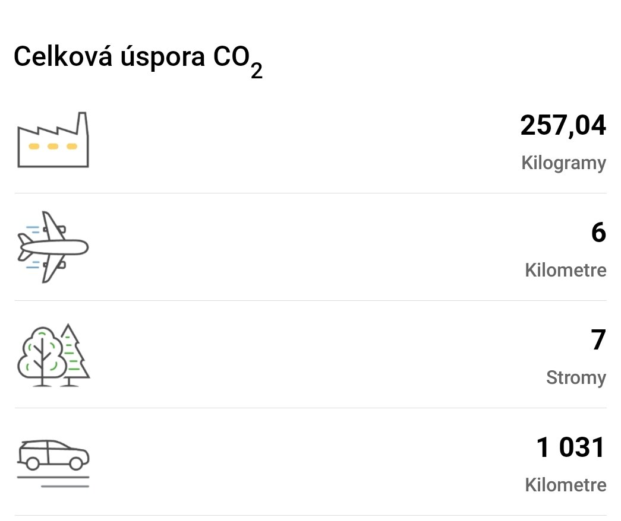Viewport: 621px width, 521px height.
Task: Select the airplane value 6
Action: pos(598,233)
